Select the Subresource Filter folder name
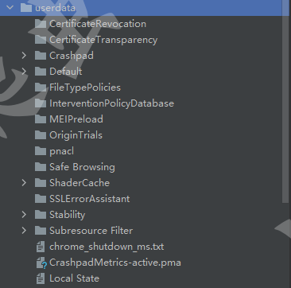Viewport: 291px width, 288px height. 91,231
